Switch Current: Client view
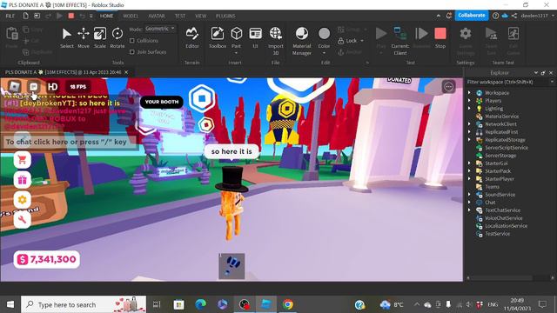The width and height of the screenshot is (557, 313). click(x=400, y=41)
